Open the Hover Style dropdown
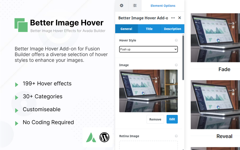 point(148,49)
